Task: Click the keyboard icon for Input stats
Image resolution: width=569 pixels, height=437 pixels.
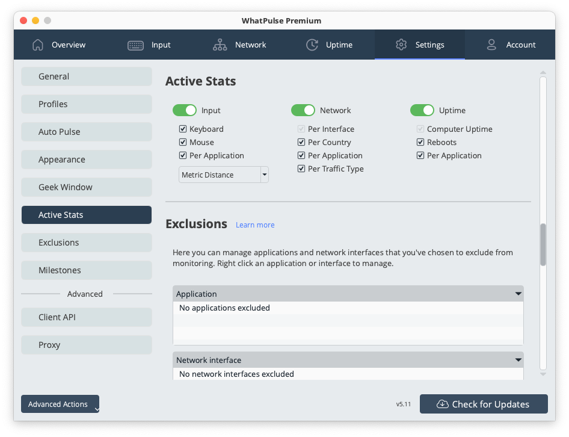Action: pos(135,45)
